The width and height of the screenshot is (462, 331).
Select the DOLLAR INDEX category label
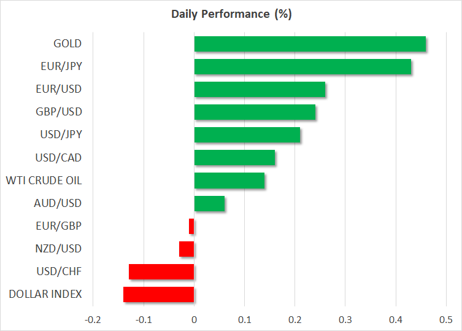45,294
